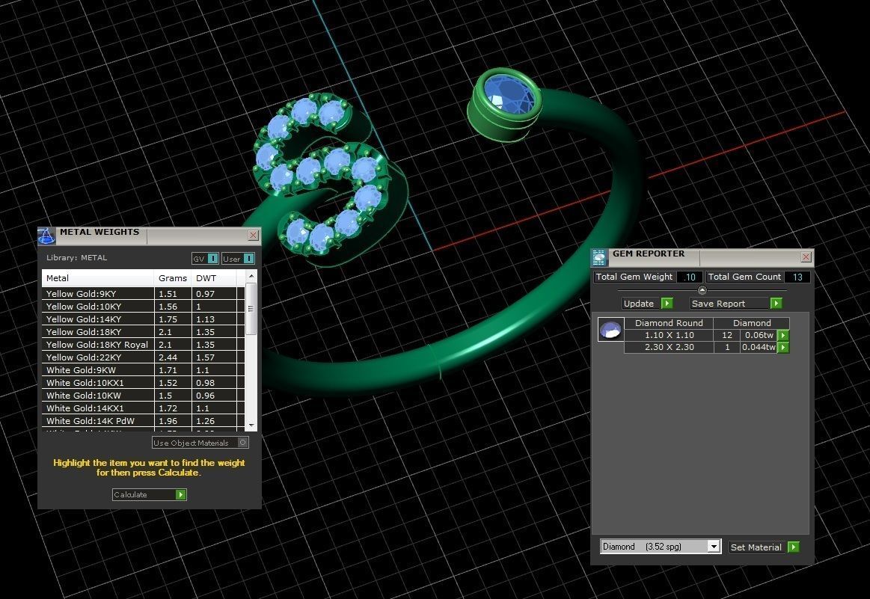Select the White Gold:10KW row

click(143, 396)
